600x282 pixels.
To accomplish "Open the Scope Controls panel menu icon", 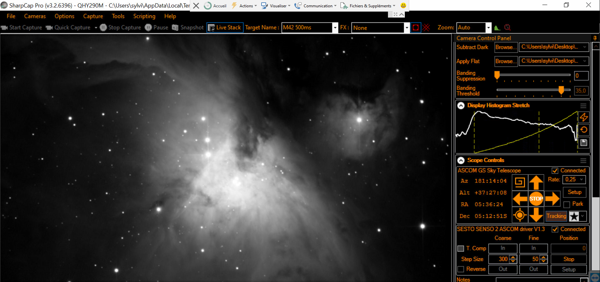I will tap(583, 160).
